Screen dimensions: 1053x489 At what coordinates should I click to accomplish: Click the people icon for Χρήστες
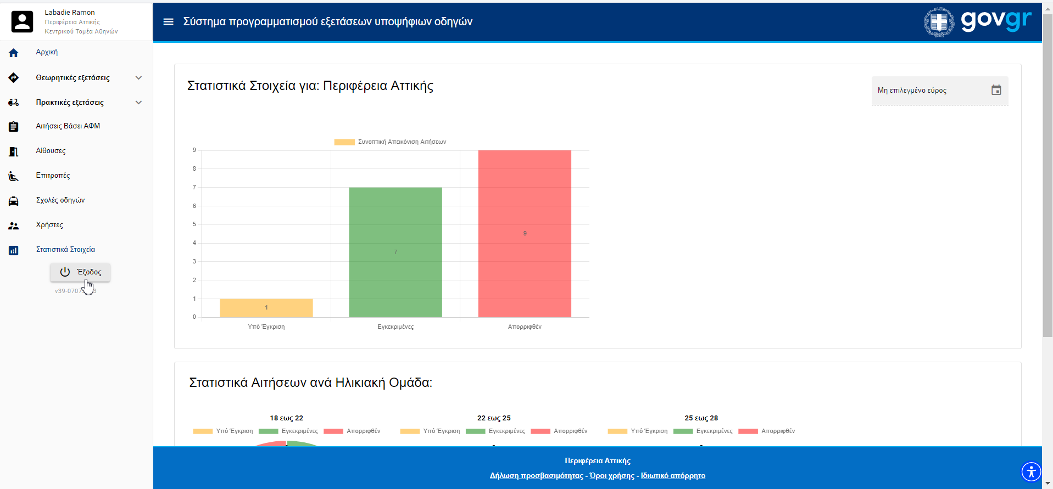(x=14, y=226)
